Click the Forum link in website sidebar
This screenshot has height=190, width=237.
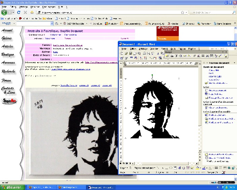[x=6, y=80]
